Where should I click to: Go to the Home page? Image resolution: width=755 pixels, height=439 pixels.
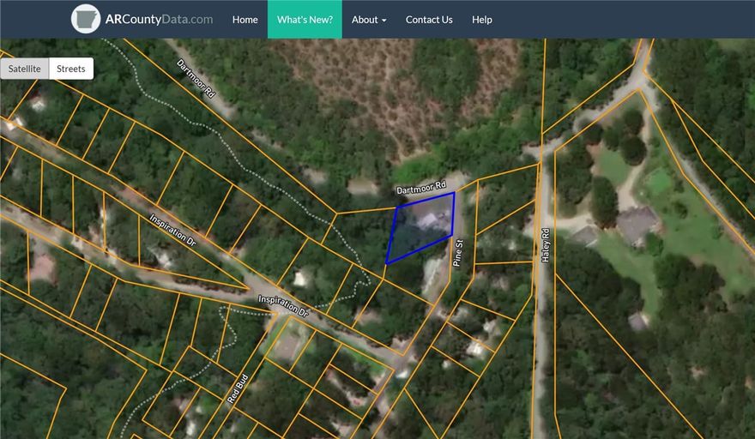point(245,19)
